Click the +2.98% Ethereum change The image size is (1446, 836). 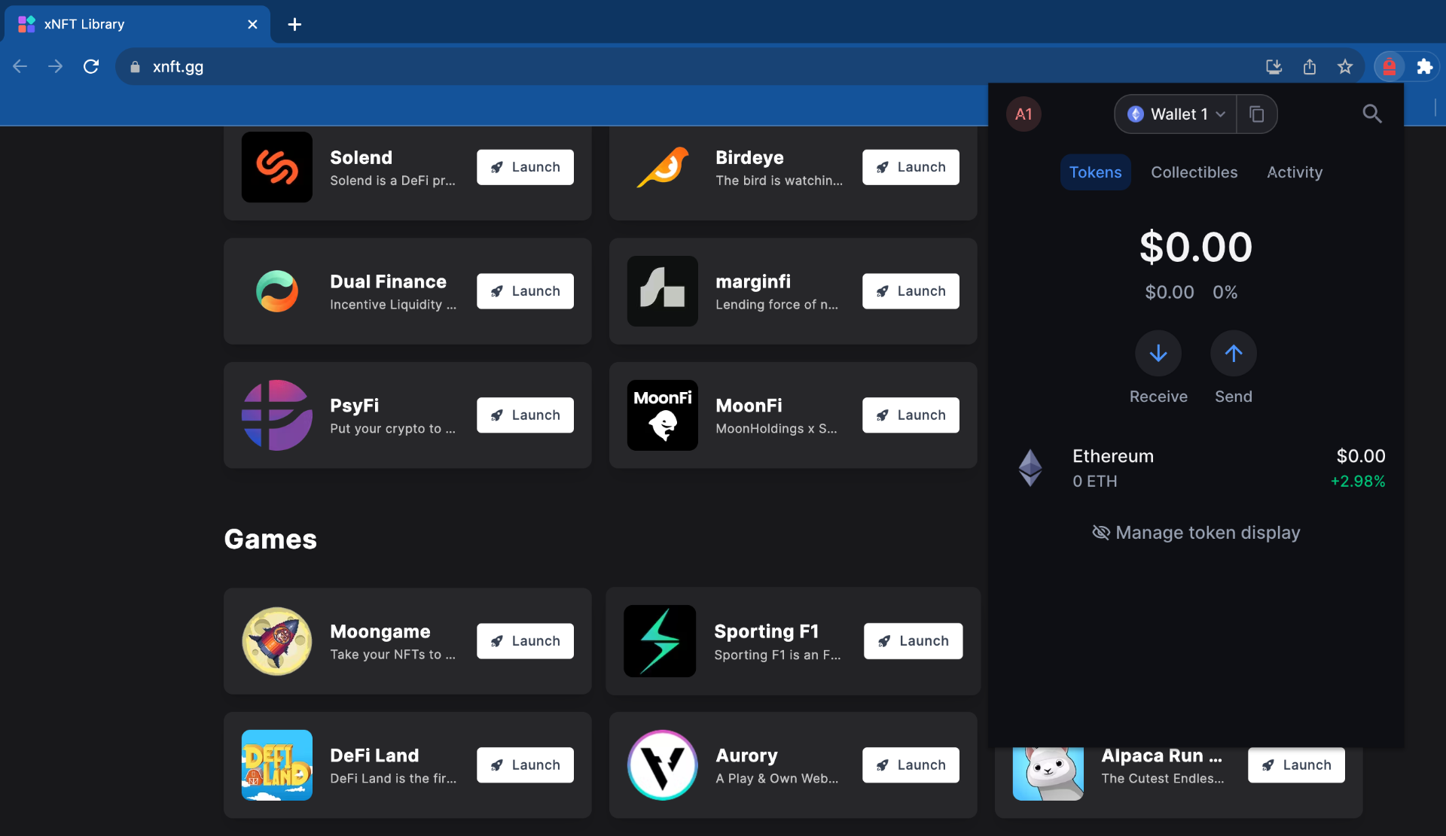[1357, 482]
